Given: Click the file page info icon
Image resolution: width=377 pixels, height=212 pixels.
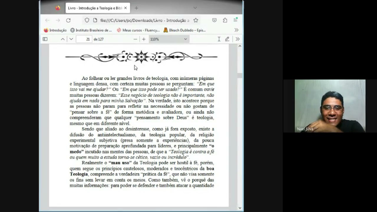Looking at the screenshot, I should click(x=95, y=20).
